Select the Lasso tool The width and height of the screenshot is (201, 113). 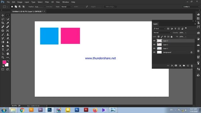(3, 19)
